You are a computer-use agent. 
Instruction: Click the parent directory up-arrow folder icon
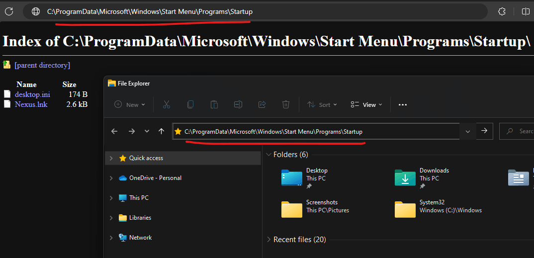pyautogui.click(x=7, y=64)
